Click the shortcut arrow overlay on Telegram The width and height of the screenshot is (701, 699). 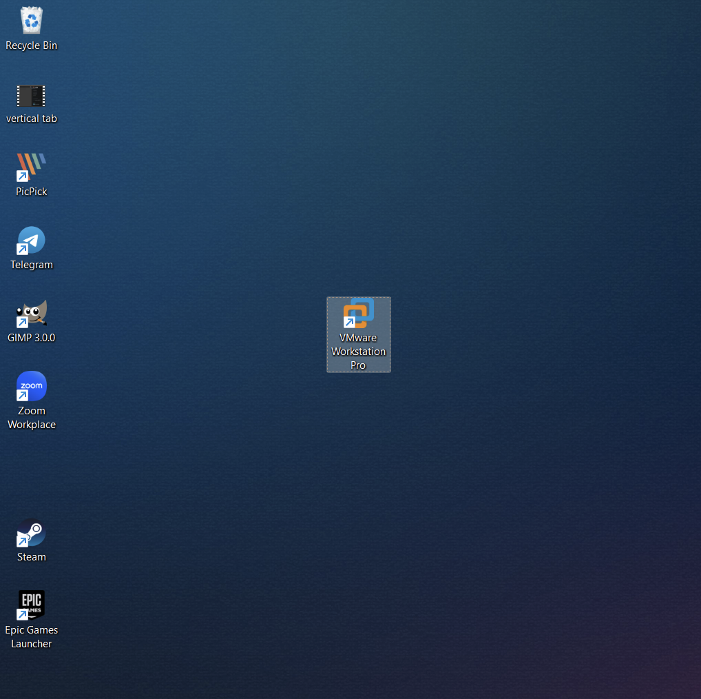click(x=22, y=250)
